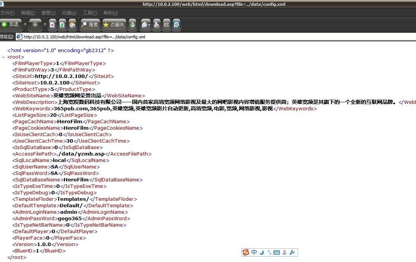Print the page with the printer icon
This screenshot has width=416, height=262.
[x=157, y=25]
